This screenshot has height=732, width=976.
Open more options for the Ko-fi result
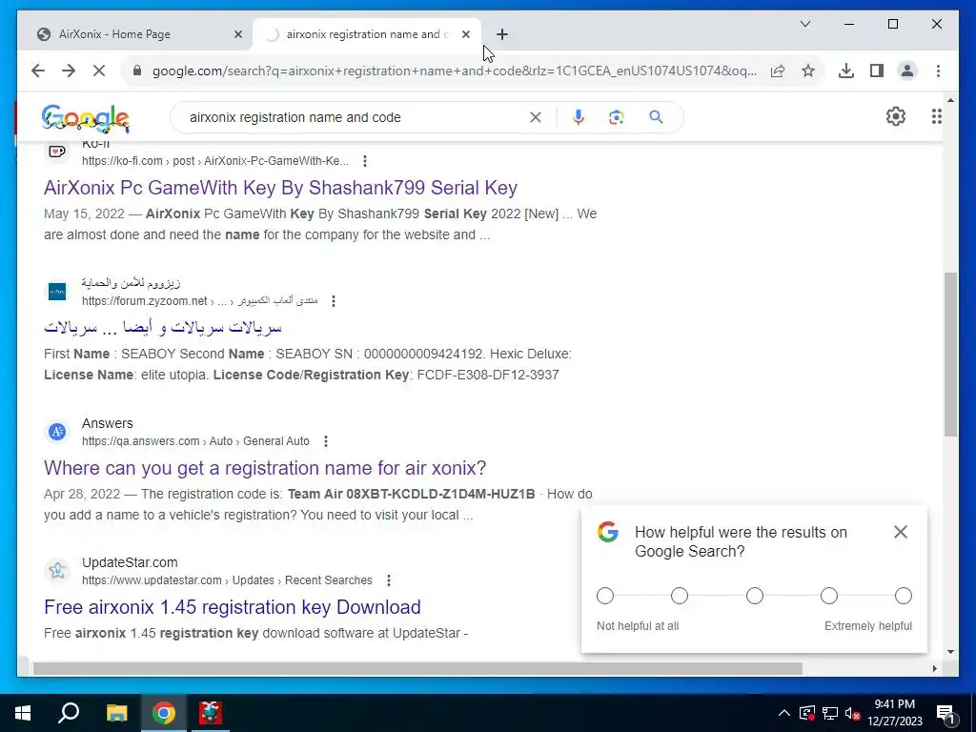coord(365,161)
